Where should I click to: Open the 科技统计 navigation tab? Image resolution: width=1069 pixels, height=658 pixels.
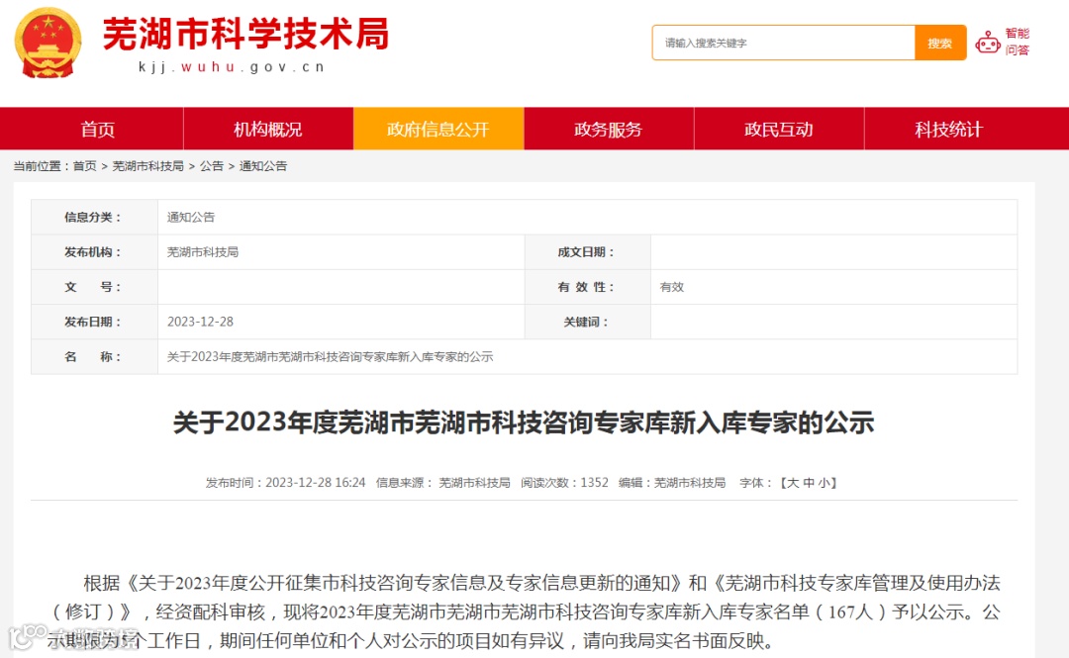point(949,129)
